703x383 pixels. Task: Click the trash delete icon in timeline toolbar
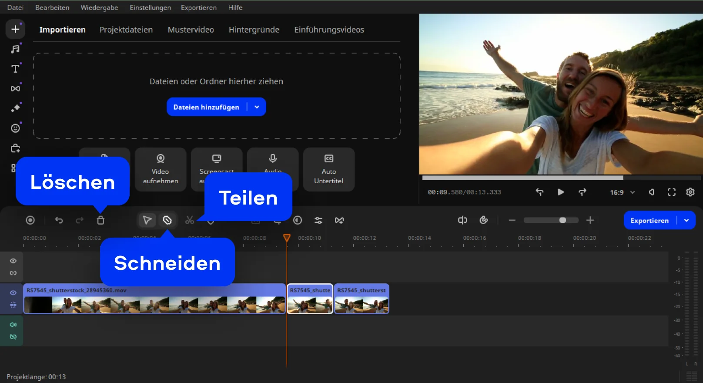point(100,220)
